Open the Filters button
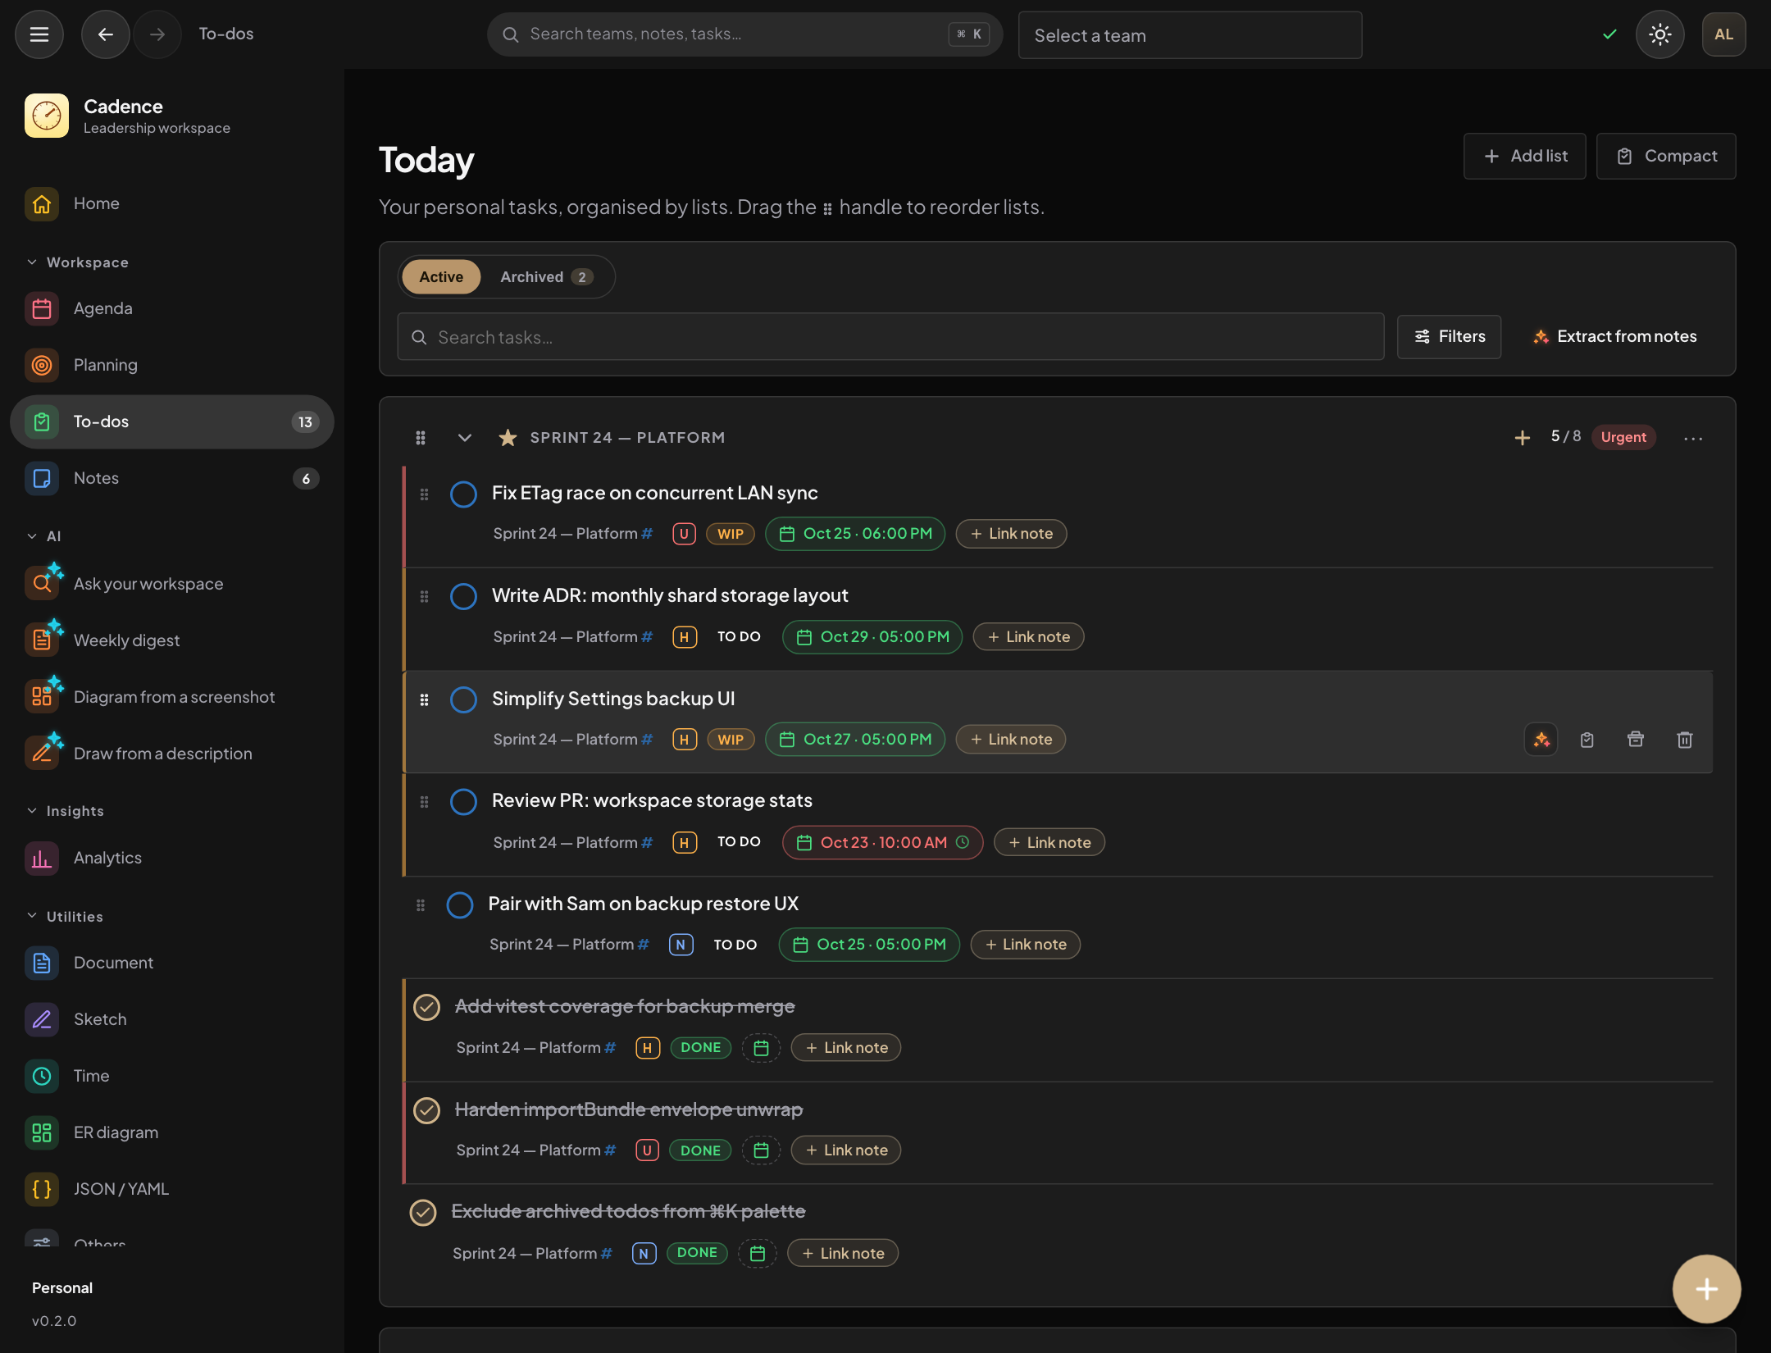 (1450, 337)
